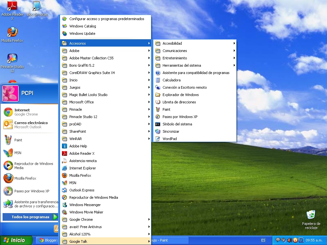Open Reproductor de Windows Media in Start panel
This screenshot has width=327, height=245.
click(29, 166)
